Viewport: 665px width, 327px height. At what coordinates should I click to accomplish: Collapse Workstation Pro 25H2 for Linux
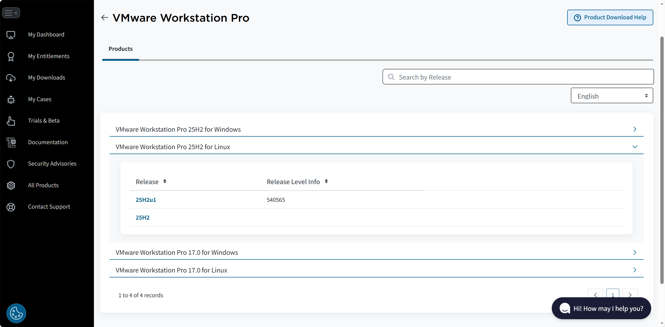pos(634,147)
